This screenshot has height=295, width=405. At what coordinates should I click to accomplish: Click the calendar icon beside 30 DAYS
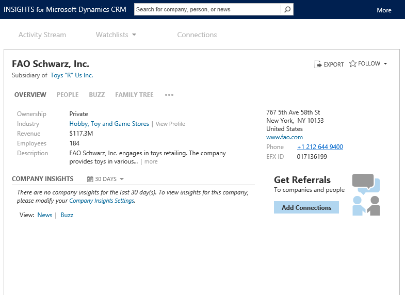pos(90,179)
